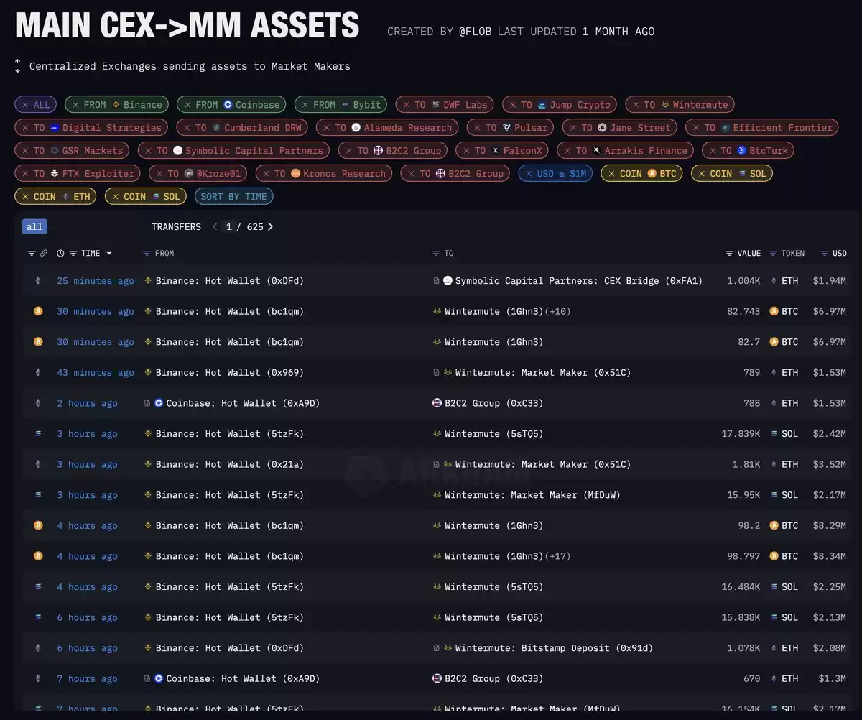Expand the (+10) grouped transfers beside Wintermute
Viewport: 862px width, 720px height.
(558, 311)
